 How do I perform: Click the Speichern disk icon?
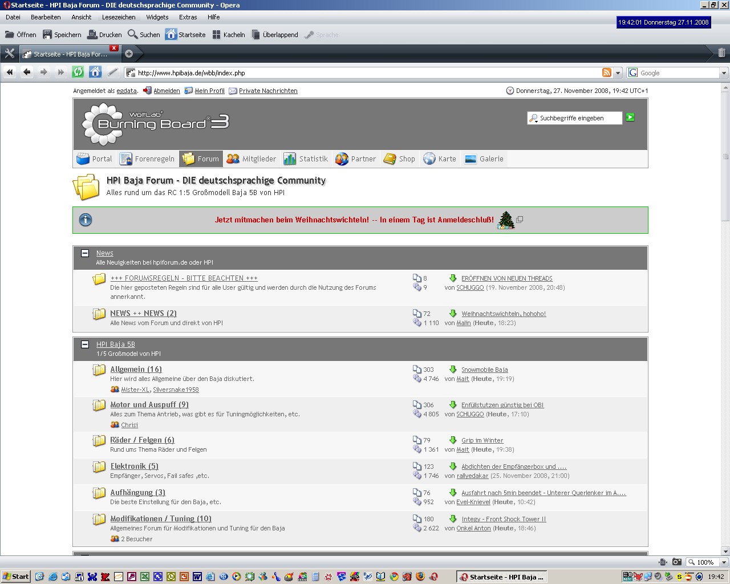(47, 35)
